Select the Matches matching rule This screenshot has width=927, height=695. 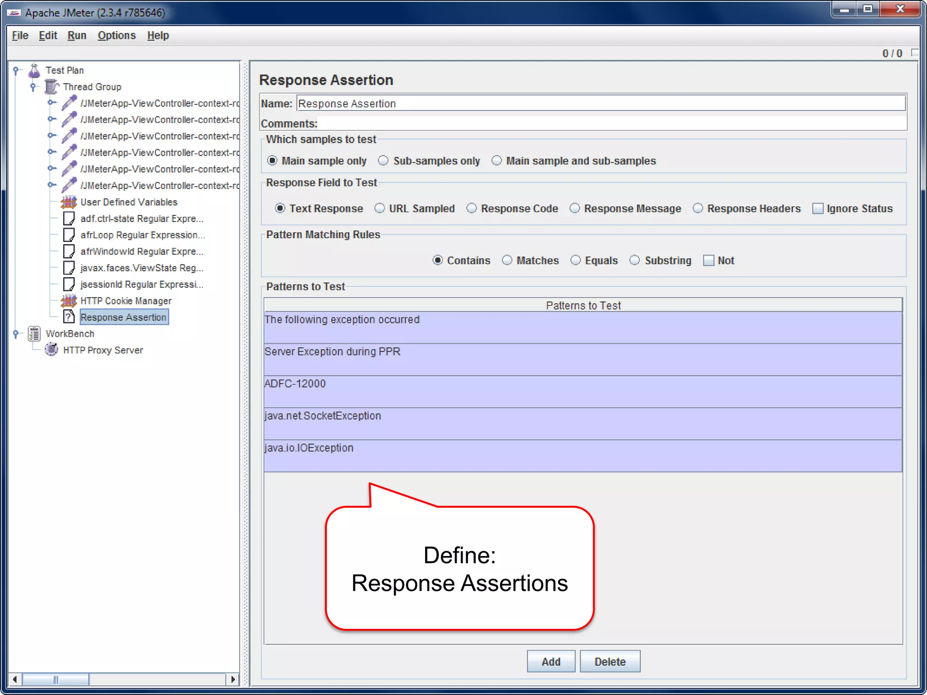(507, 260)
